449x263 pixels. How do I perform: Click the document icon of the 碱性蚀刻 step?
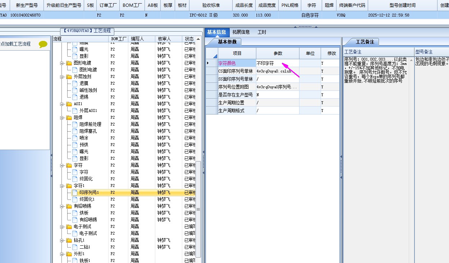[75, 90]
